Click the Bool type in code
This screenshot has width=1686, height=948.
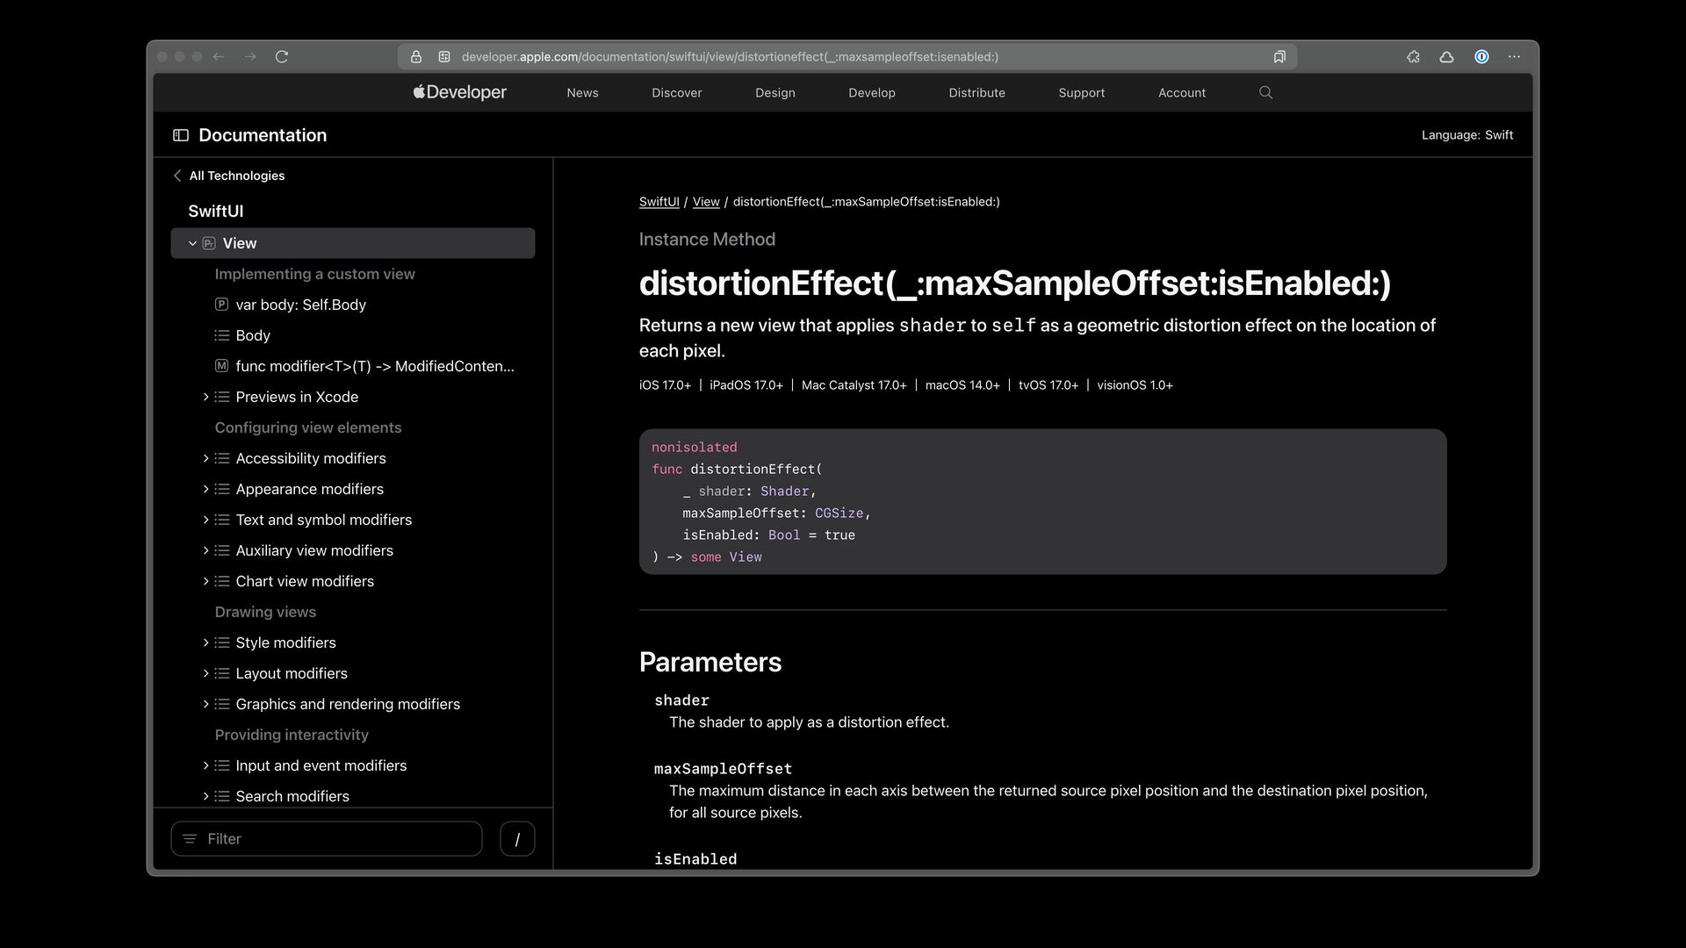[x=784, y=535]
